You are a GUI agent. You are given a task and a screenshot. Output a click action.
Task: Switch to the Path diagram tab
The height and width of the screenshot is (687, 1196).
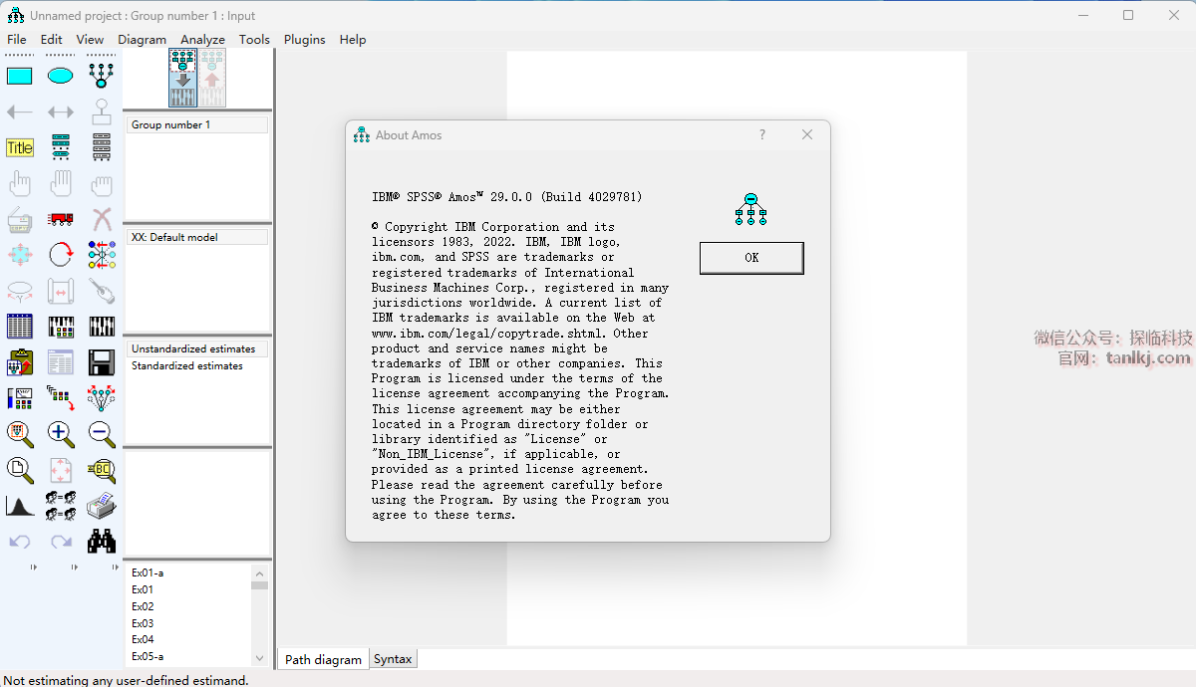[323, 659]
